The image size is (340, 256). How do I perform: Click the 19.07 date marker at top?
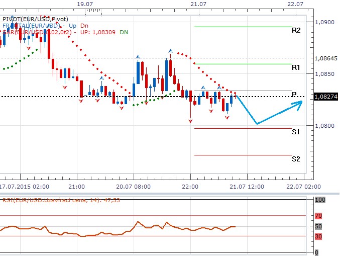point(85,4)
